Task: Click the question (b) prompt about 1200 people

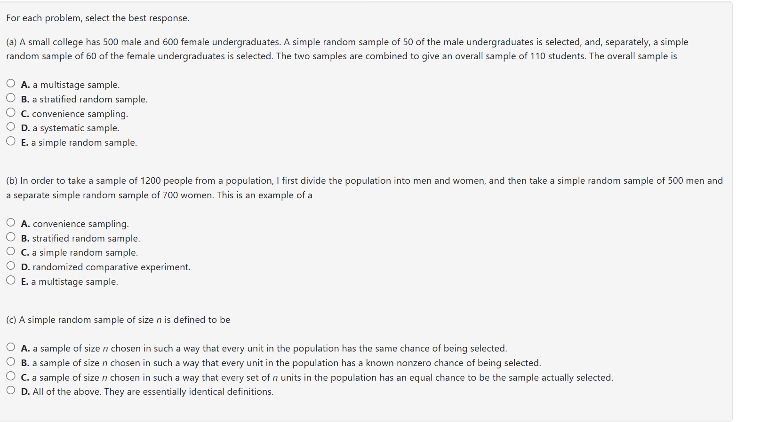Action: click(x=364, y=188)
